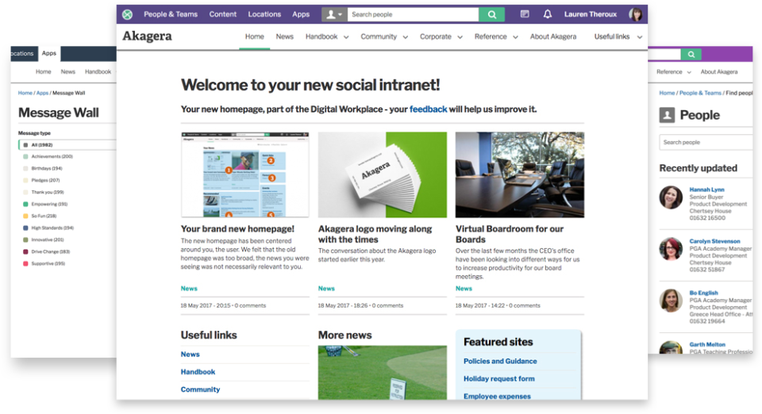The height and width of the screenshot is (414, 762).
Task: Click the Interact logo icon in top bar
Action: click(127, 14)
